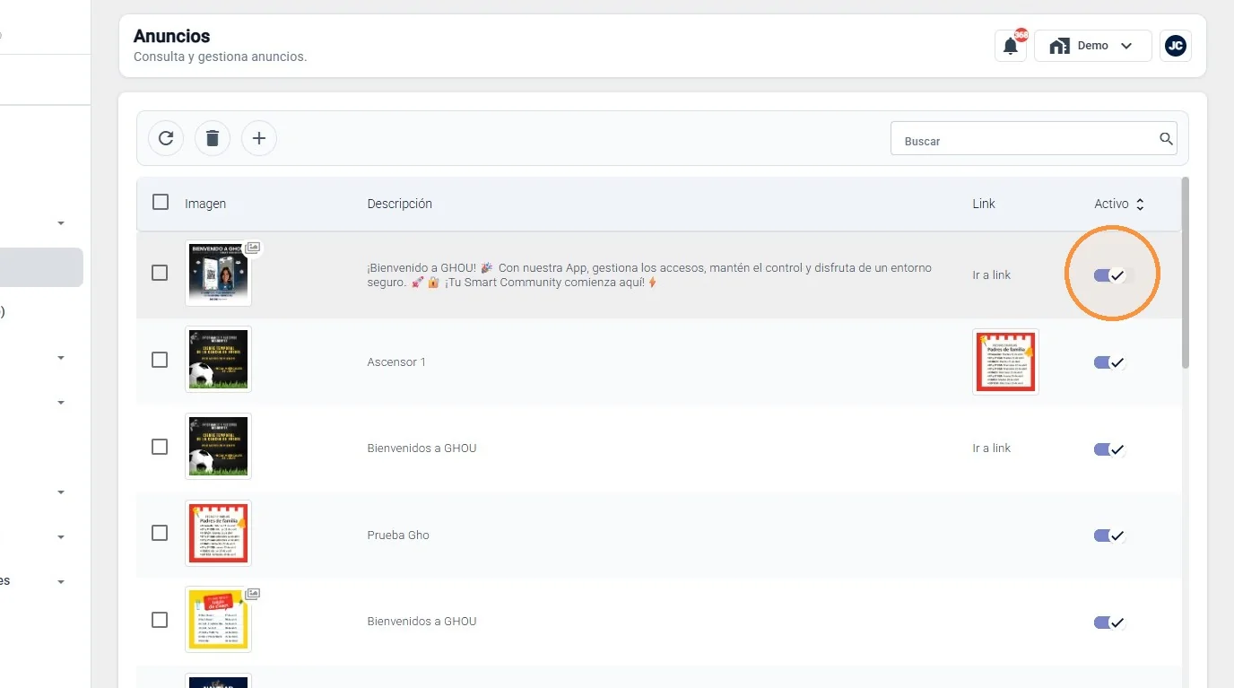Open the Demo community dropdown
Image resolution: width=1234 pixels, height=688 pixels.
1093,46
